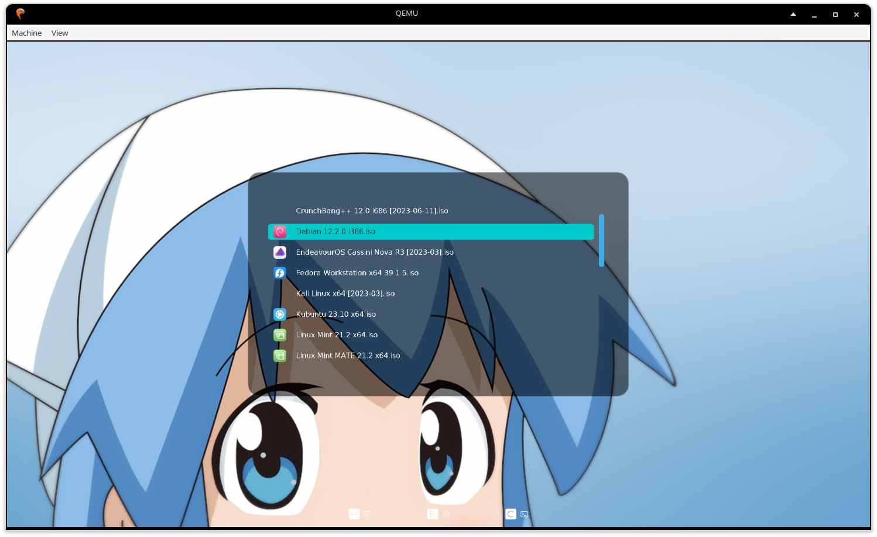Select Debian 12.2.0 i386.iso entry text
877x537 pixels.
point(335,231)
